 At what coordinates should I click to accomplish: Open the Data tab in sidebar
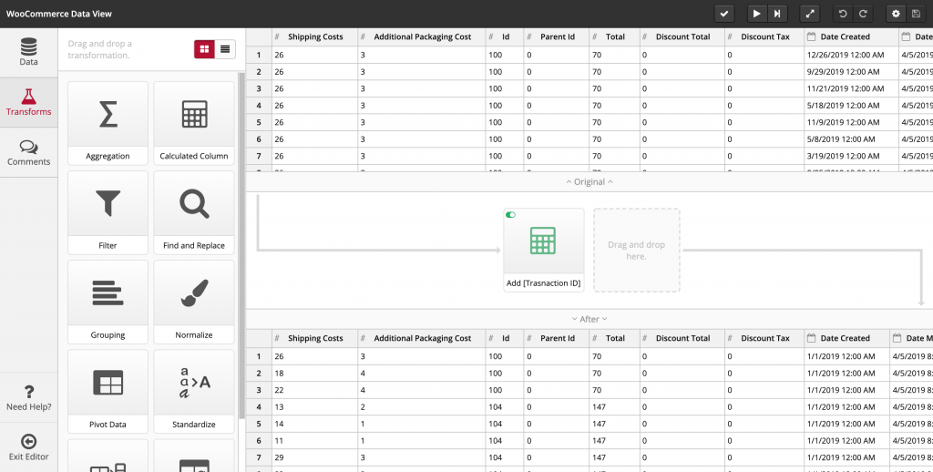(28, 52)
